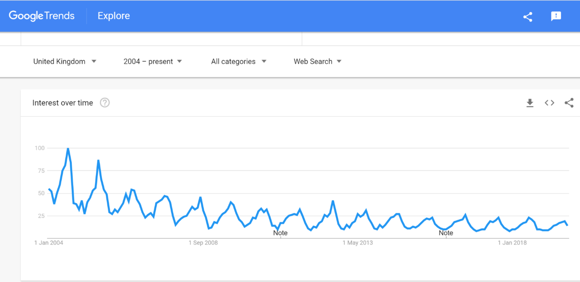The width and height of the screenshot is (580, 282).
Task: Open the send feedback icon in header
Action: [556, 16]
